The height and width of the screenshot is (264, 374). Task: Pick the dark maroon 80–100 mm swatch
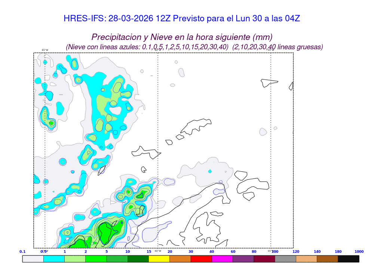pyautogui.click(x=264, y=258)
